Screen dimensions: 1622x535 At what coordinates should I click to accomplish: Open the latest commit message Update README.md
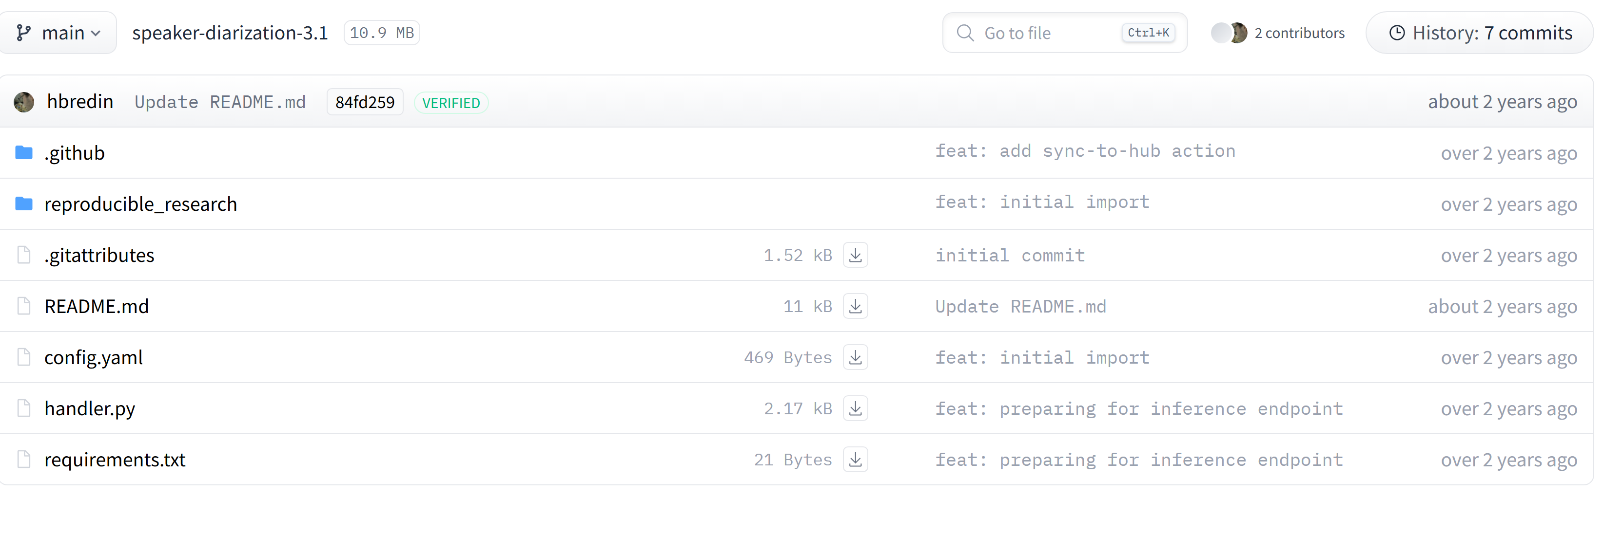point(220,102)
